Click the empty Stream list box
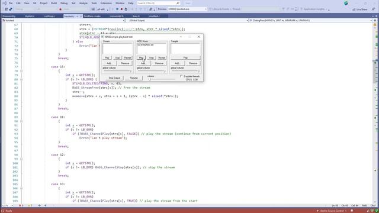This screenshot has height=213, width=379. coord(117,49)
